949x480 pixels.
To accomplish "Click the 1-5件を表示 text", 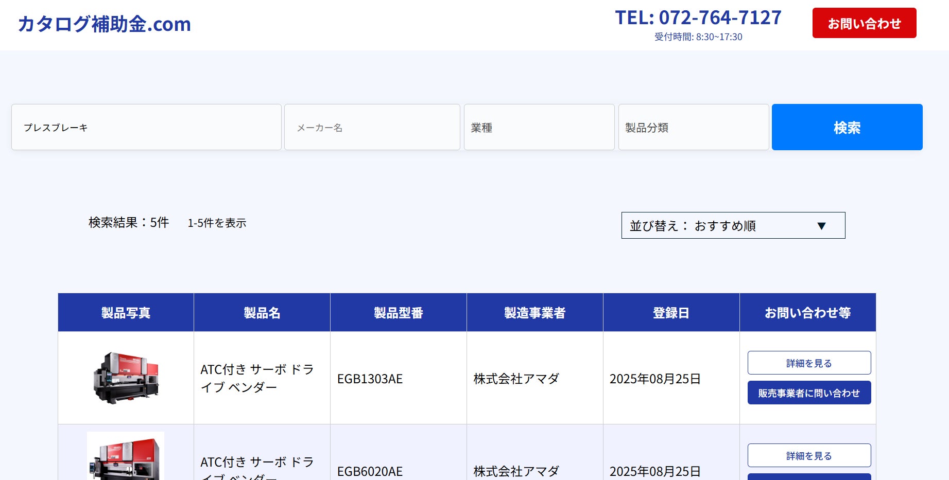I will pyautogui.click(x=217, y=223).
